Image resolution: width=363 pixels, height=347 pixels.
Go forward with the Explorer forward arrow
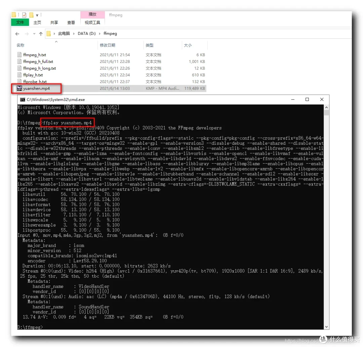[27, 34]
